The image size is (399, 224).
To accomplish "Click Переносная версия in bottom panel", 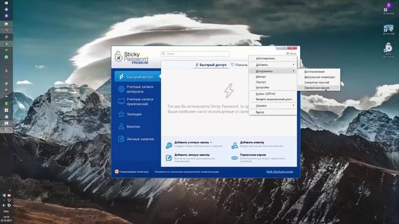I will pyautogui.click(x=253, y=155).
